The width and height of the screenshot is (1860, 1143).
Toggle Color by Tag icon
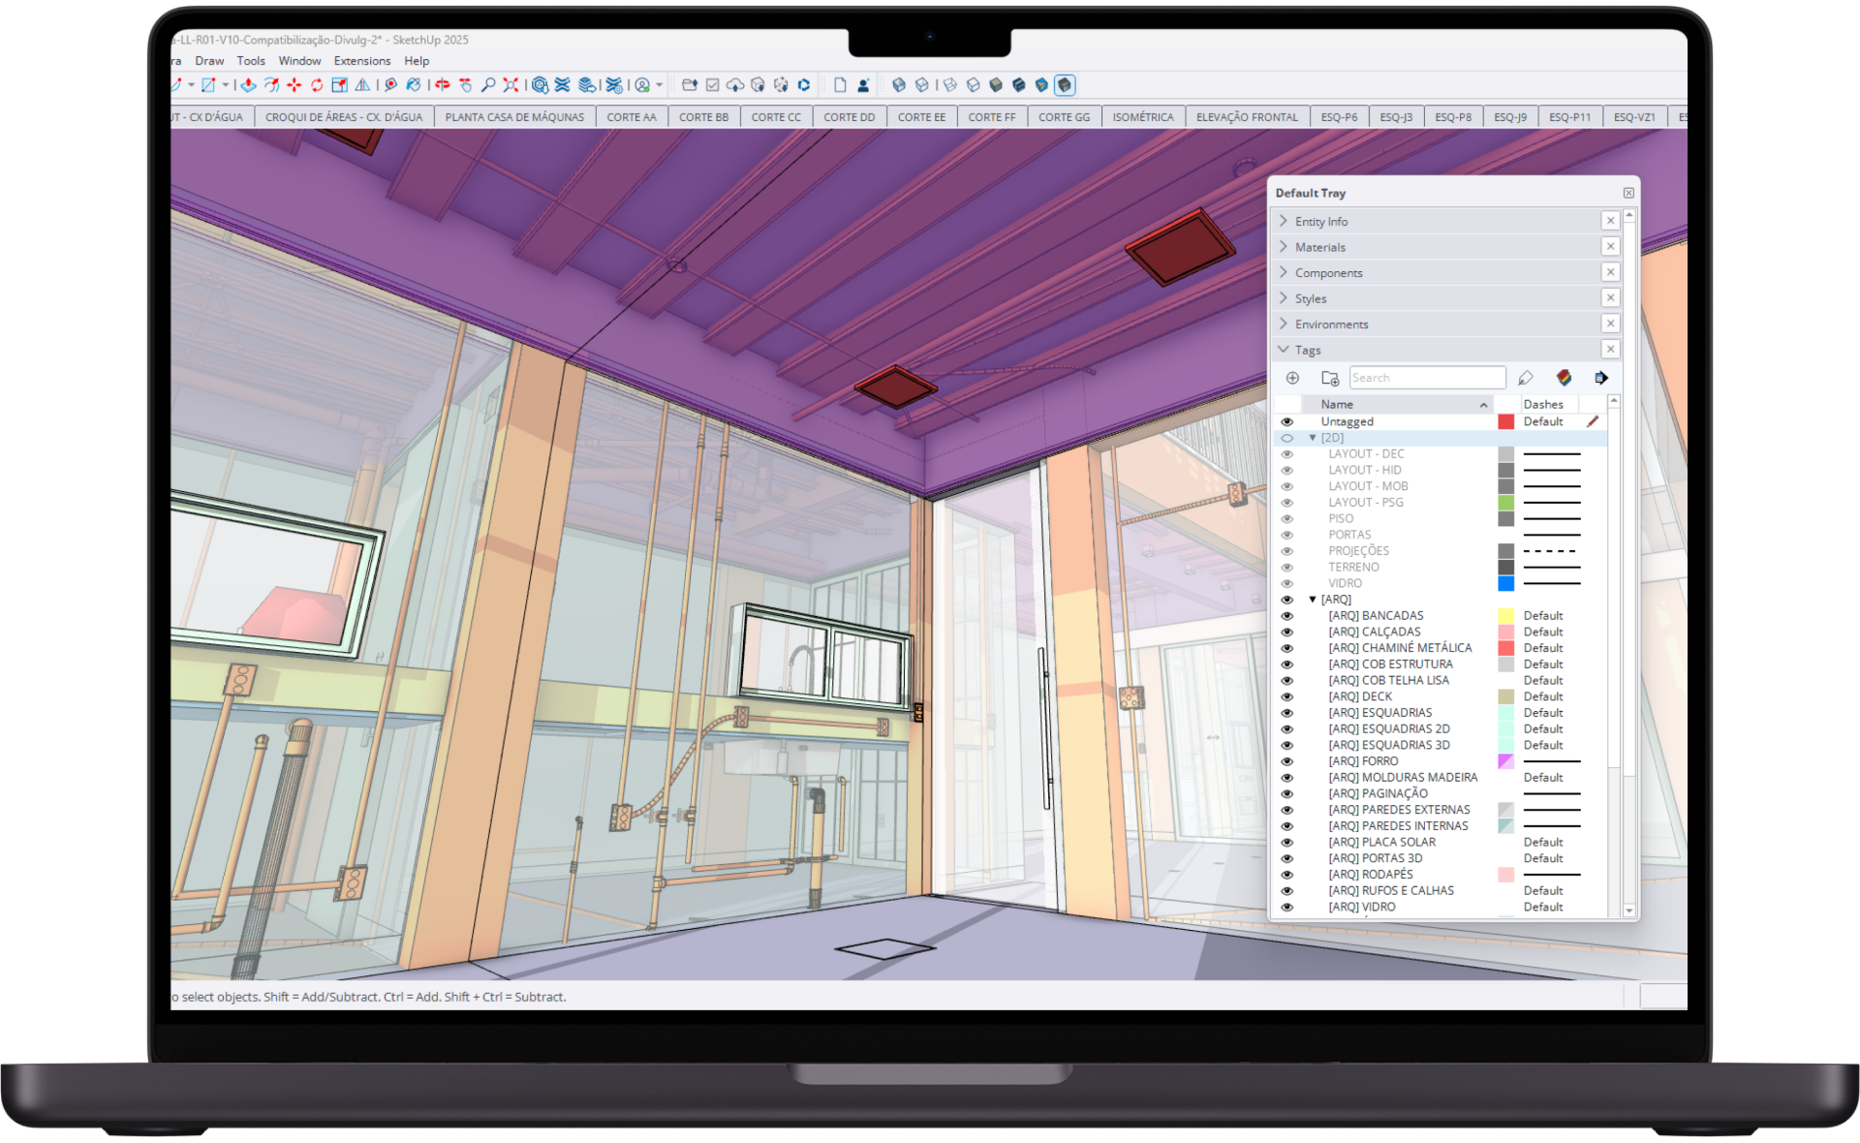1564,378
